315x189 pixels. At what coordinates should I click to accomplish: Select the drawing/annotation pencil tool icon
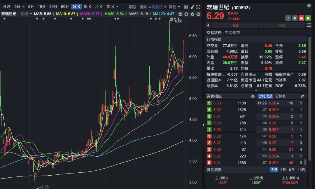click(192, 6)
